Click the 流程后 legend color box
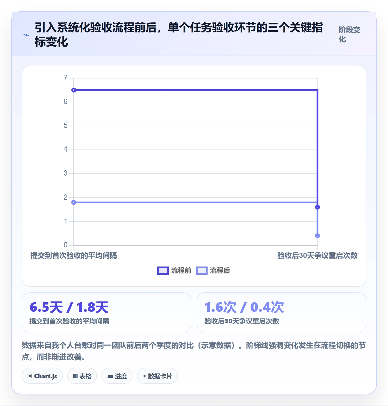The image size is (388, 406). click(201, 270)
